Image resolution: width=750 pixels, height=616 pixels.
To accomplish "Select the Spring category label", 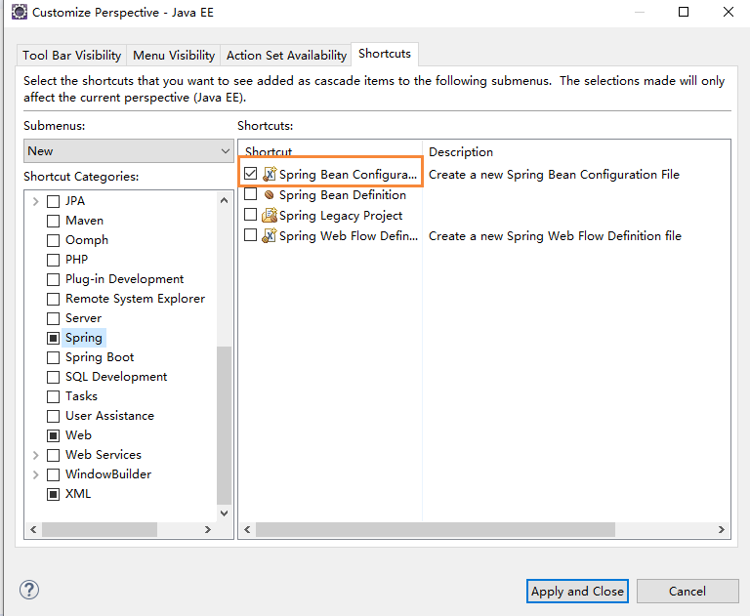I will coord(84,338).
